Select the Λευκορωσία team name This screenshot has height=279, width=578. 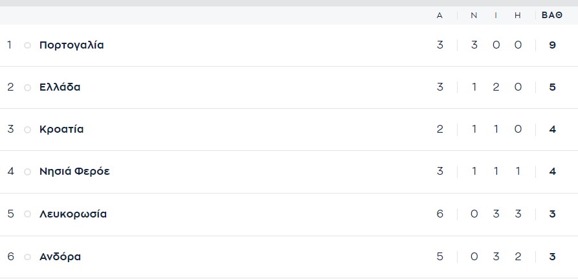73,214
